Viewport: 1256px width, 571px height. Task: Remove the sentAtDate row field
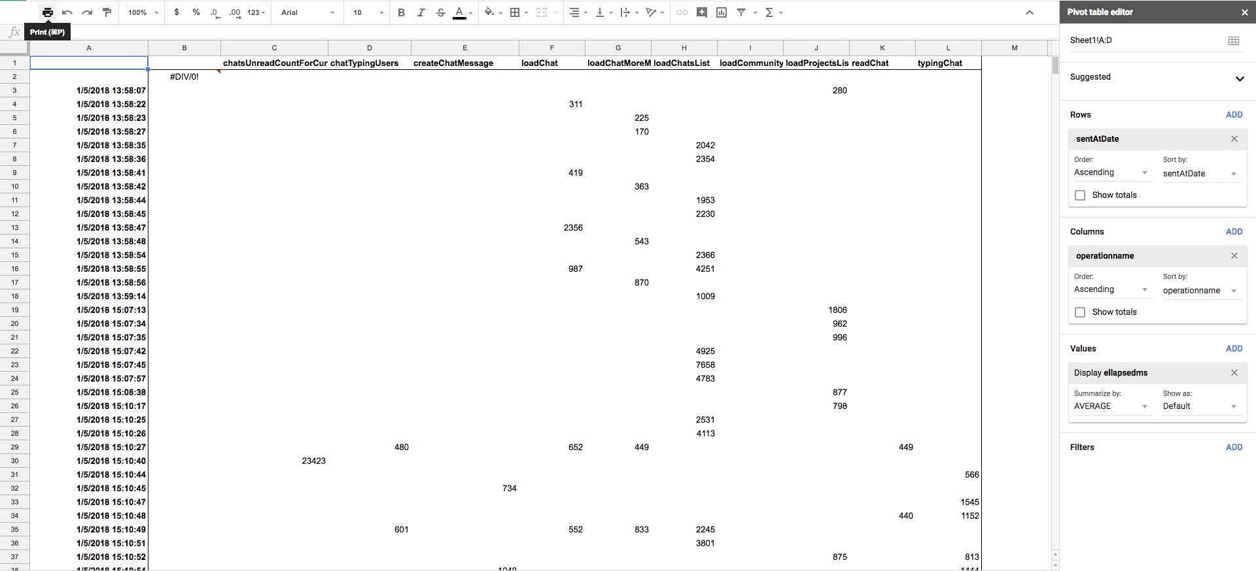pyautogui.click(x=1234, y=139)
